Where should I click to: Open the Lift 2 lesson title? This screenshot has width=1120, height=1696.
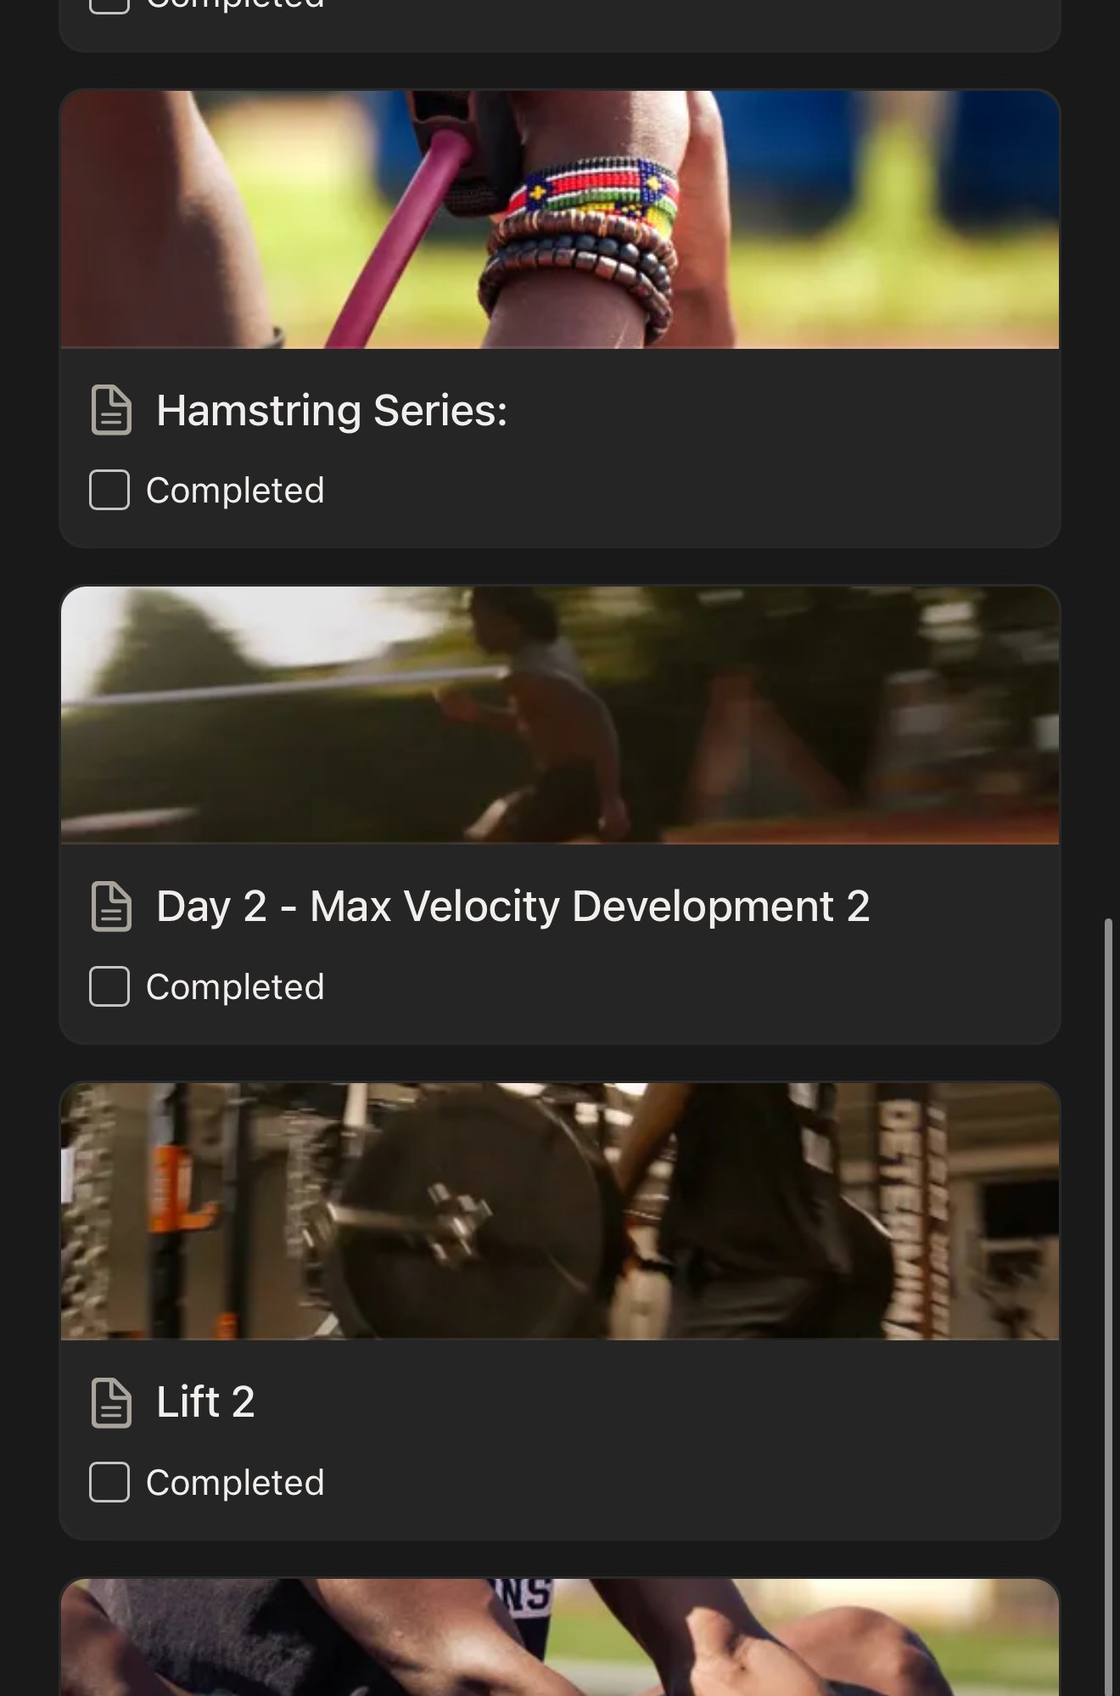[205, 1401]
